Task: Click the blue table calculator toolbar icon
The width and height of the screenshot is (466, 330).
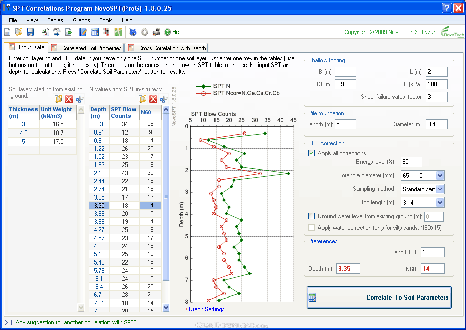Action: click(95, 32)
